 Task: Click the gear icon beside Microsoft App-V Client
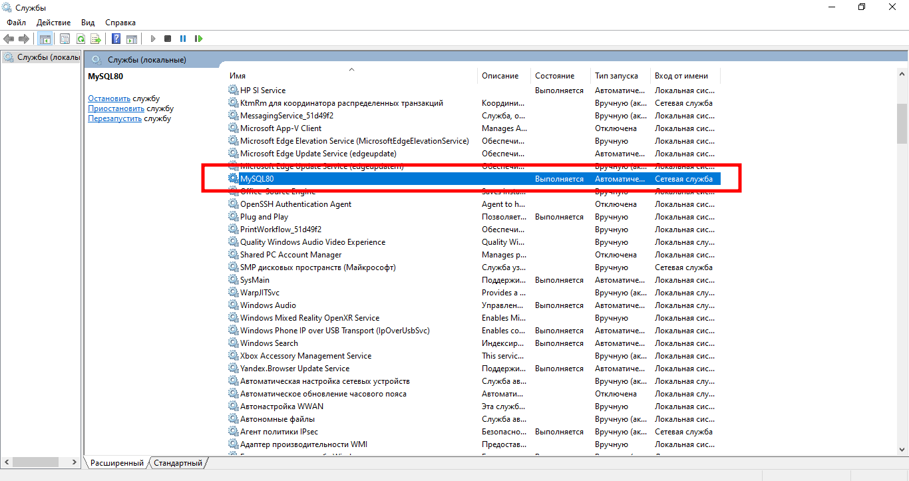233,128
